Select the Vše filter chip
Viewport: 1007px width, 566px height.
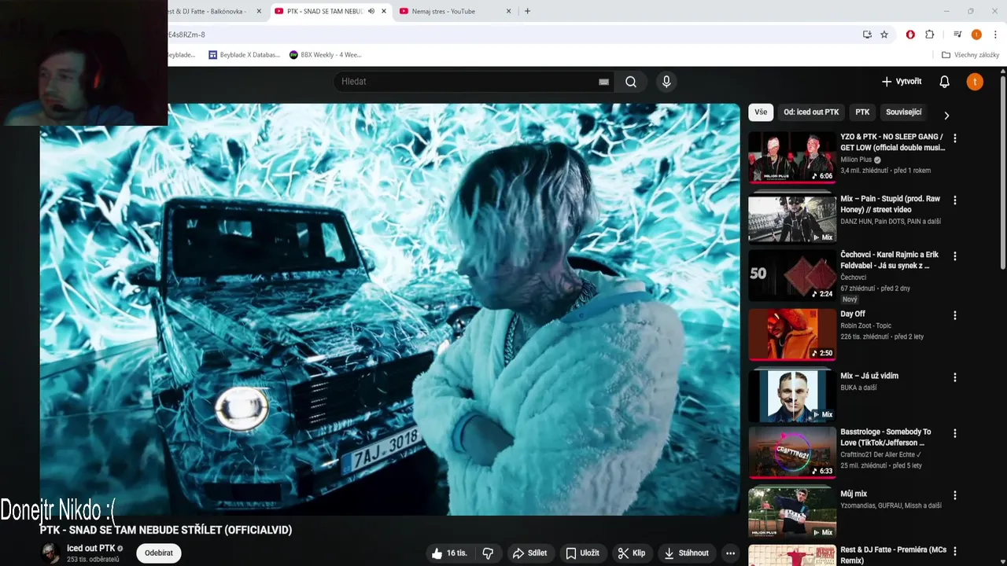tap(761, 112)
